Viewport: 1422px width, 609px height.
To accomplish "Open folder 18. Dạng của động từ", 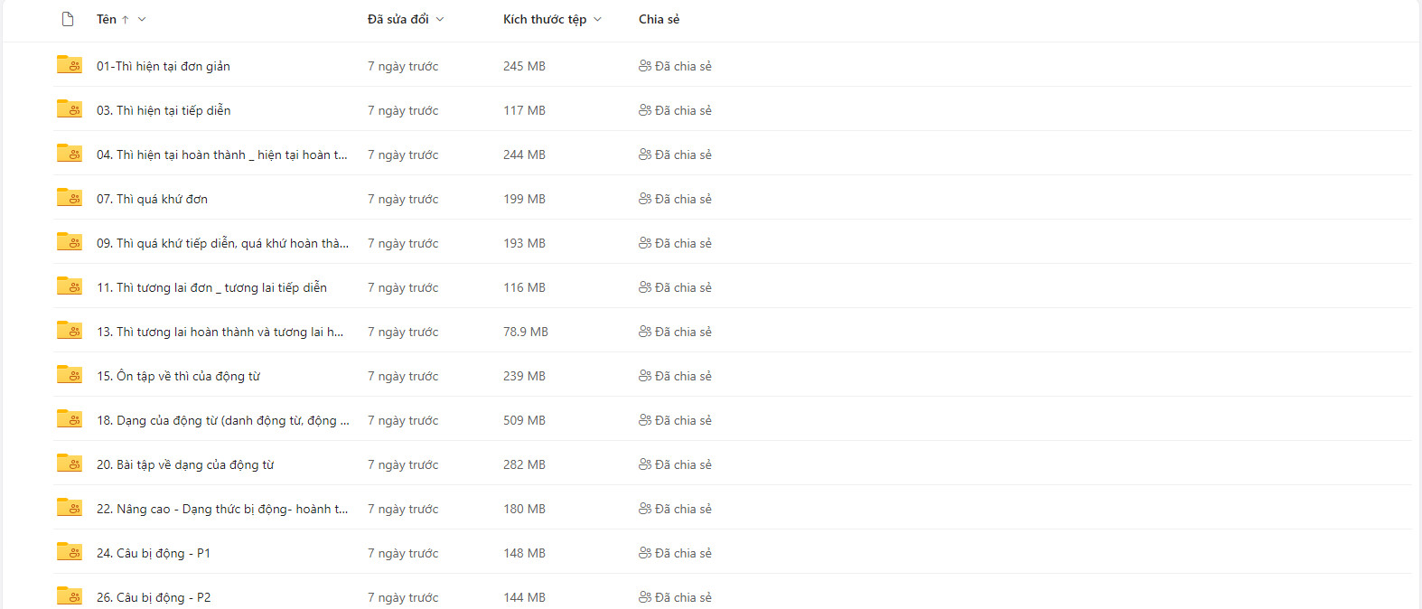I will pos(222,420).
